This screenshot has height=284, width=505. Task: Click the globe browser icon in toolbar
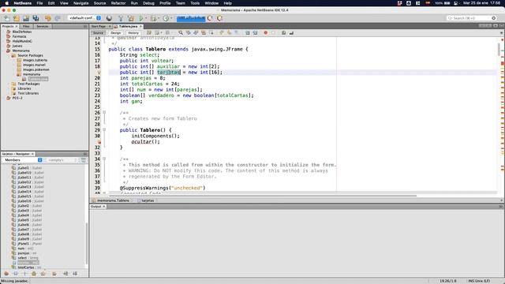(x=109, y=18)
